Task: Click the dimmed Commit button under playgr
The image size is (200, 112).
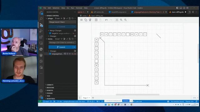Action: 61,27
